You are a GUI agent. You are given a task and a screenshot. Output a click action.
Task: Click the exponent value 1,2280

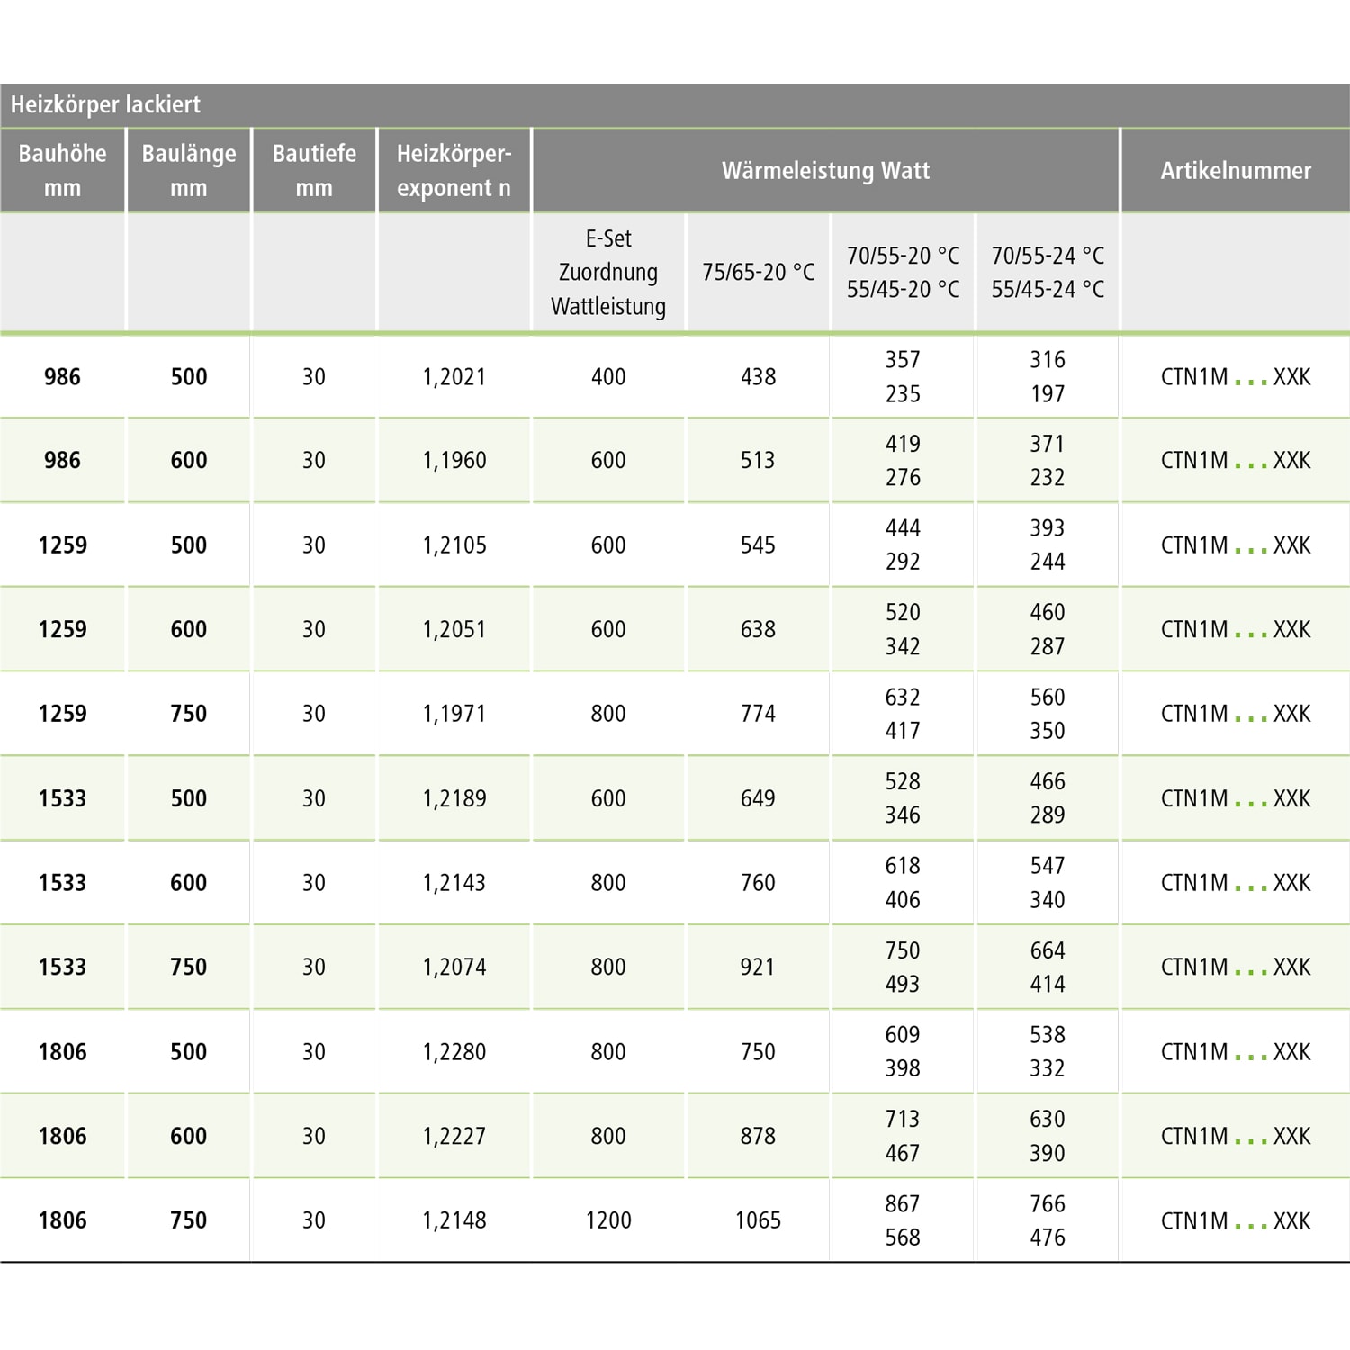coord(454,1051)
